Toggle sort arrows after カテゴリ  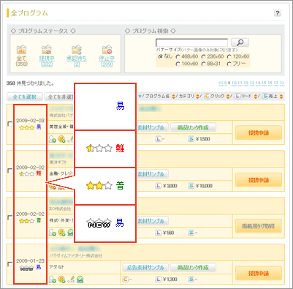197,97
